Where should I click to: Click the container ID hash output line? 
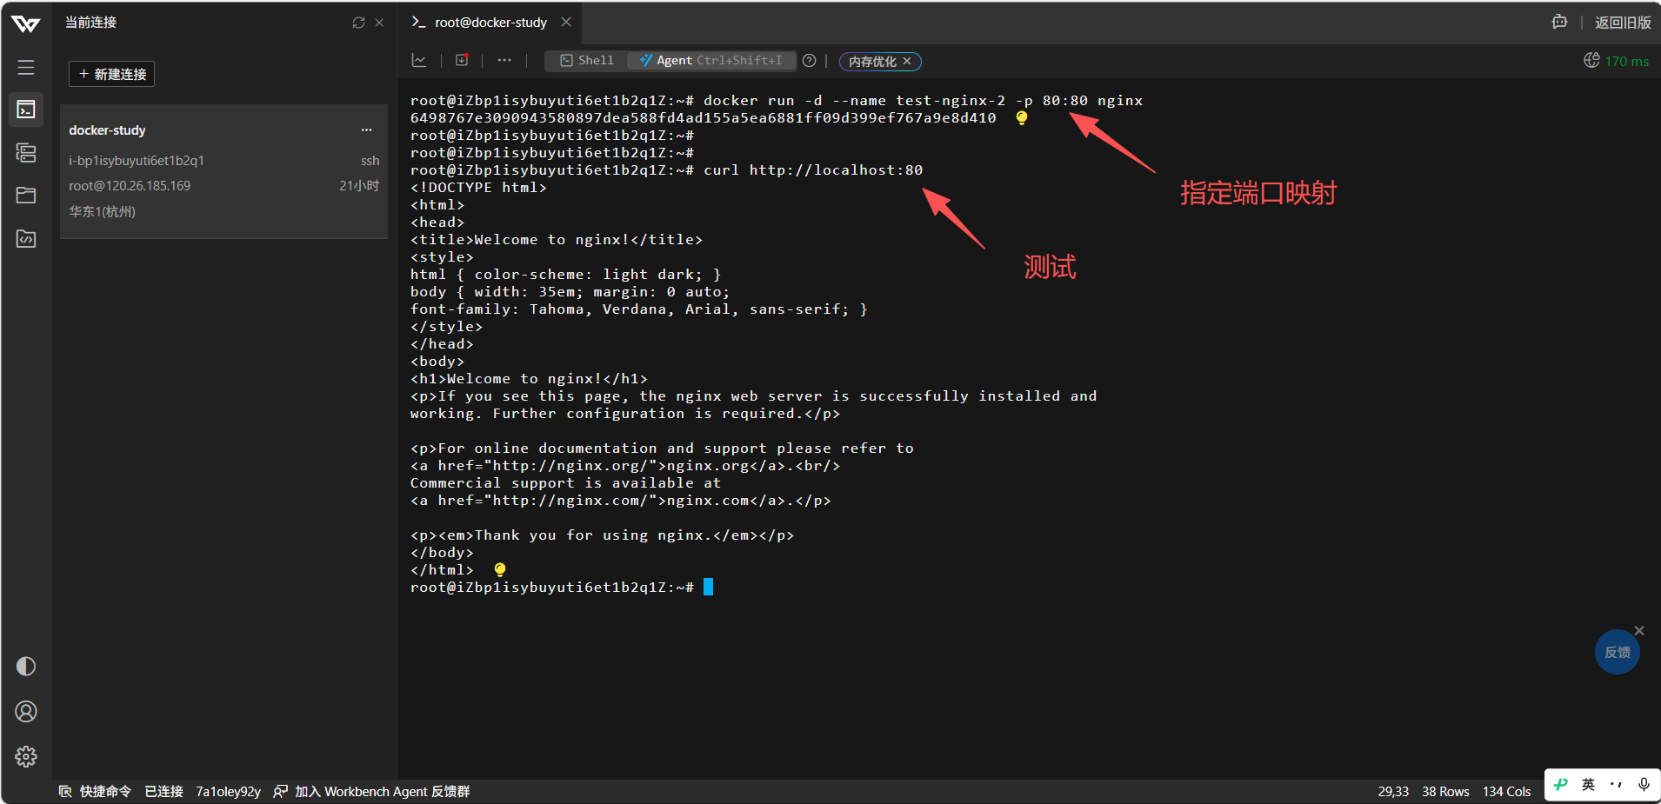[703, 118]
